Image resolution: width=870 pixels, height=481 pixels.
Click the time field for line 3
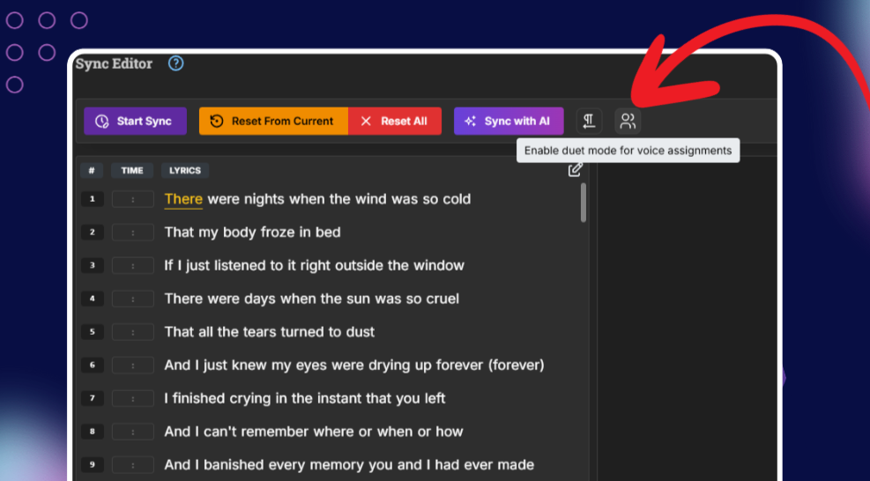133,266
